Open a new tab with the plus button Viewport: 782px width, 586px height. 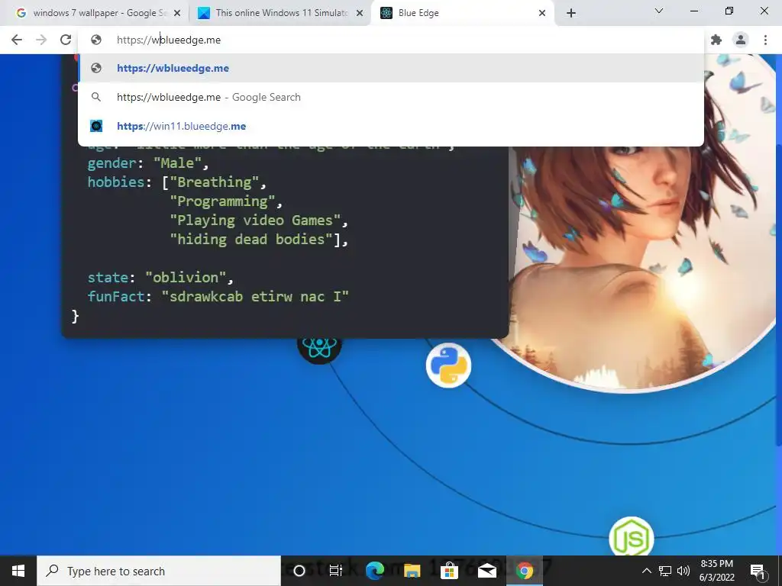pyautogui.click(x=571, y=14)
